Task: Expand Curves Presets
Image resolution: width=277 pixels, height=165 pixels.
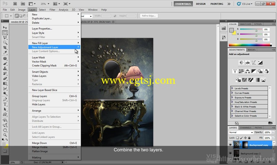Action: point(232,93)
